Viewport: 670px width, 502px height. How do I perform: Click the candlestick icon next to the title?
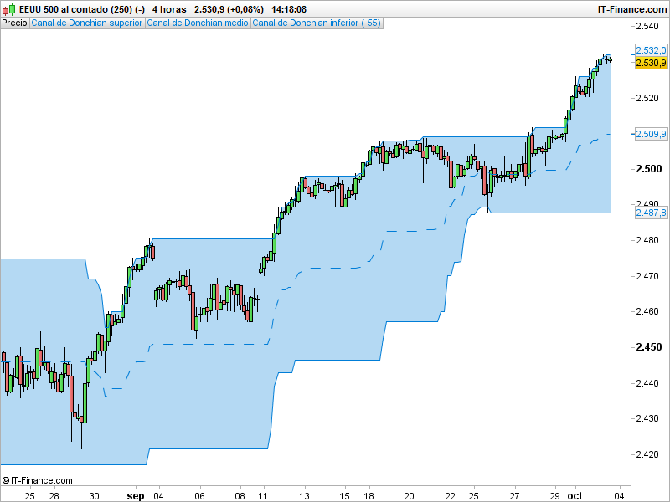pyautogui.click(x=9, y=9)
